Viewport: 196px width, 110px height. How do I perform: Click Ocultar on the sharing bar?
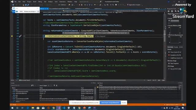click(x=124, y=103)
